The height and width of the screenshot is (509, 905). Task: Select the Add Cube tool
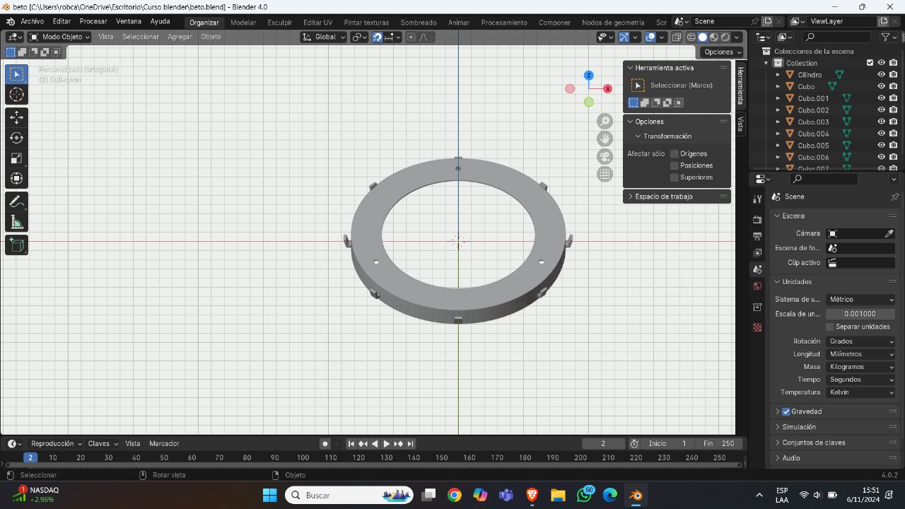pos(17,245)
